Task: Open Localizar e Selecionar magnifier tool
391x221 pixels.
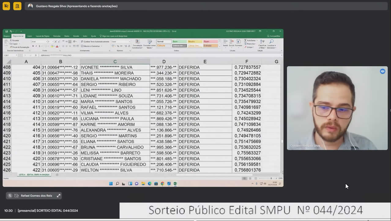Action: tap(271, 44)
